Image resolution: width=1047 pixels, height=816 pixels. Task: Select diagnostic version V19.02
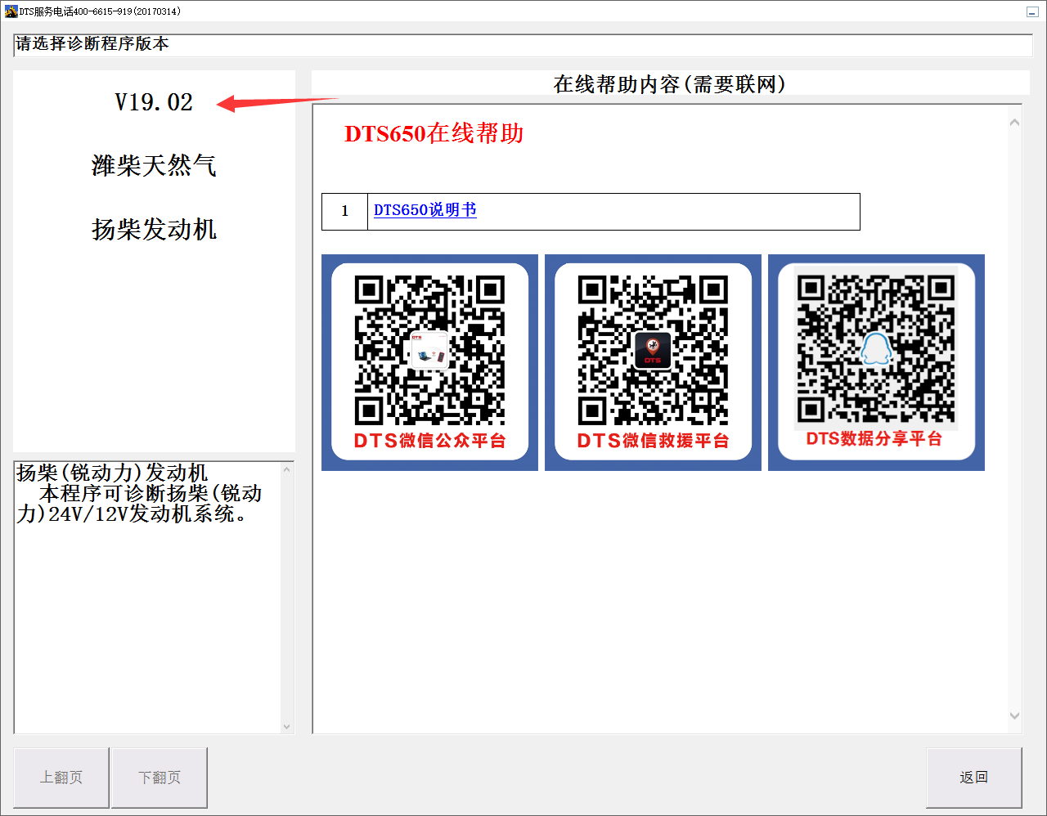click(154, 102)
